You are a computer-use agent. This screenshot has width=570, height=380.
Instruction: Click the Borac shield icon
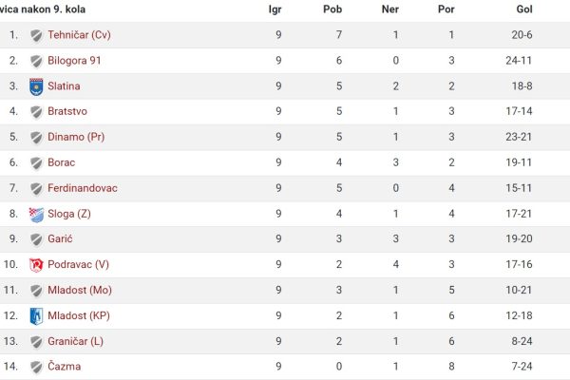(x=36, y=163)
